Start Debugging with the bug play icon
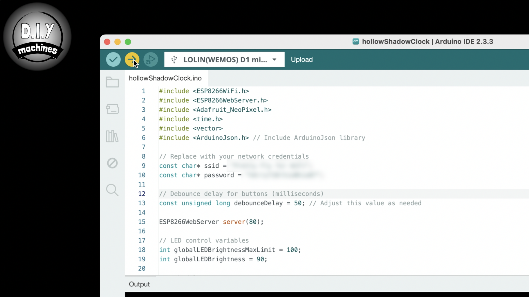 tap(151, 59)
